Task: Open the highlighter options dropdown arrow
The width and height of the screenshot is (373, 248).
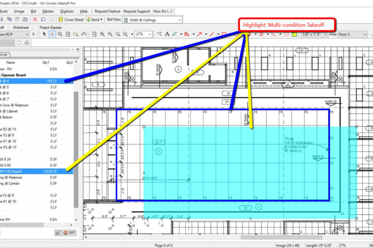Action: [x=181, y=34]
